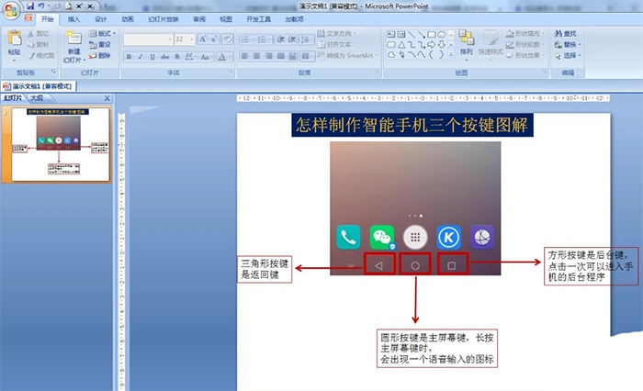
Task: Click 查找 find button
Action: point(566,34)
